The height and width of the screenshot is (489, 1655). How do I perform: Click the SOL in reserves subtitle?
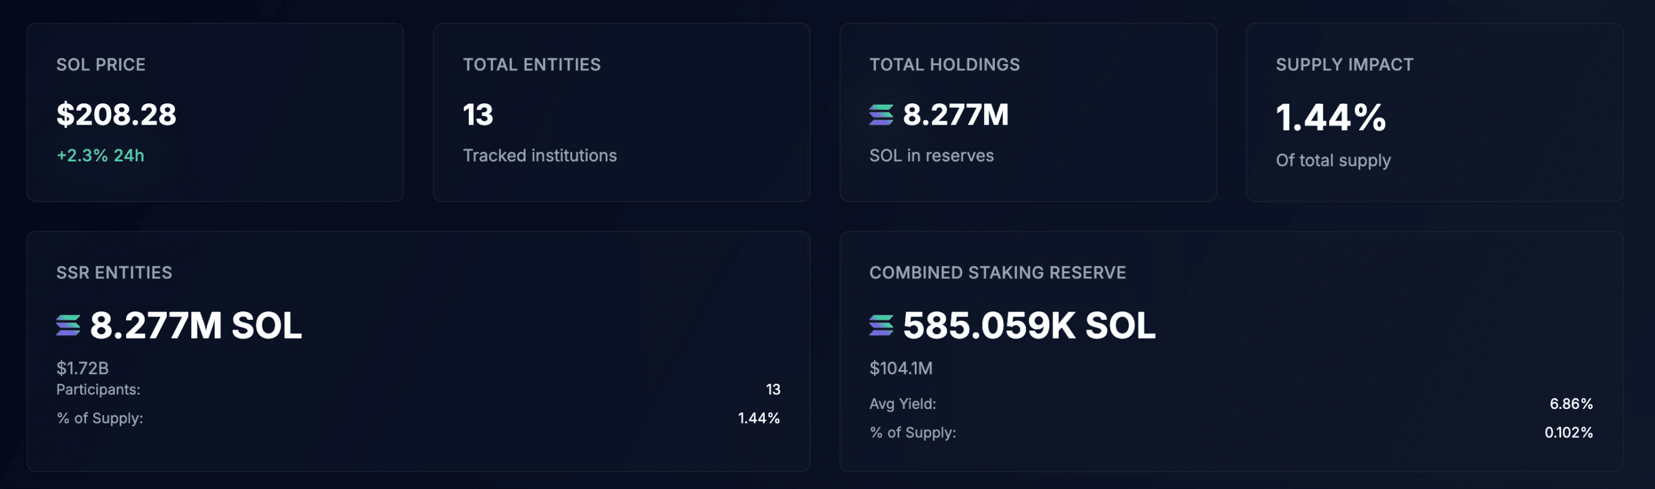932,156
